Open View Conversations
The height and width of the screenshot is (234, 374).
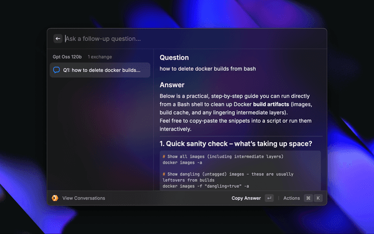84,198
